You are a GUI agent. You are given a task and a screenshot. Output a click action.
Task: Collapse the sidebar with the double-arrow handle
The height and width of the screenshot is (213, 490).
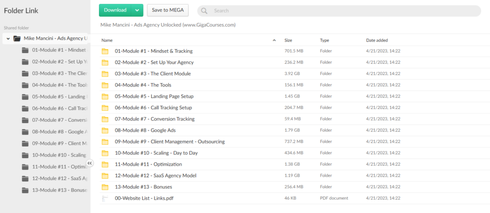(x=90, y=163)
